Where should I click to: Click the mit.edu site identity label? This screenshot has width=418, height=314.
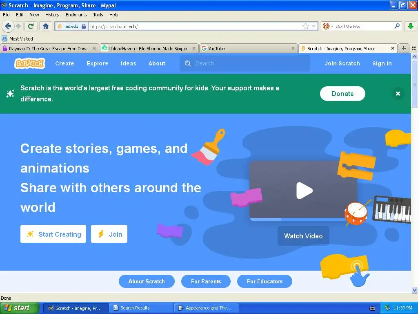71,26
